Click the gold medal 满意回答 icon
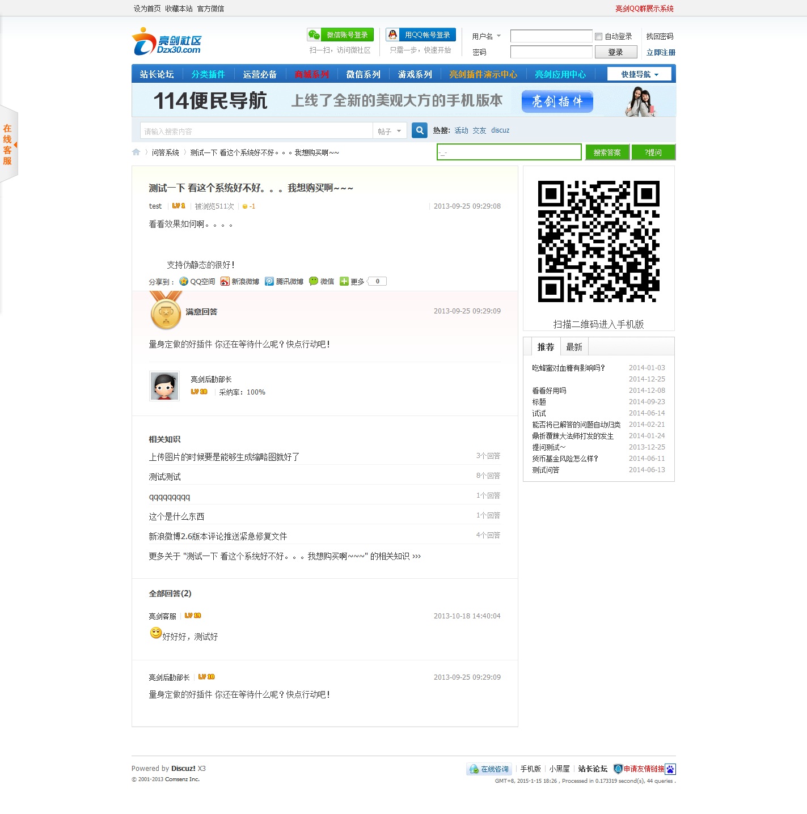Viewport: 807px width, 814px height. pos(166,310)
